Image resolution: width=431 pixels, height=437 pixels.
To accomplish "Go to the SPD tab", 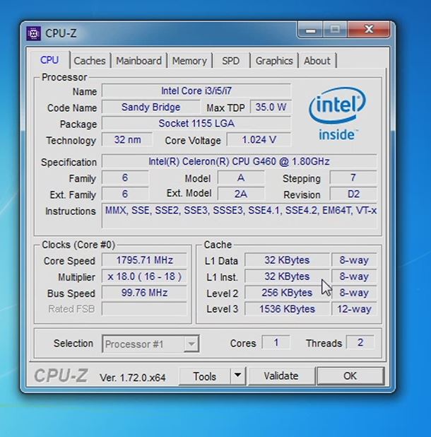I will [230, 61].
